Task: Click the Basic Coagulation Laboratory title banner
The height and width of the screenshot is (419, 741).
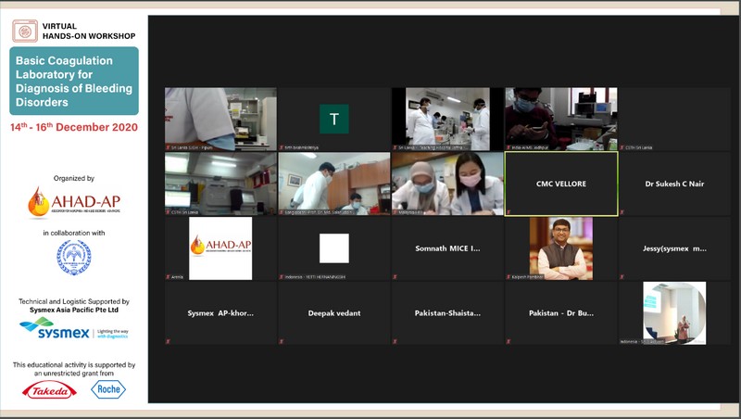Action: [x=74, y=81]
